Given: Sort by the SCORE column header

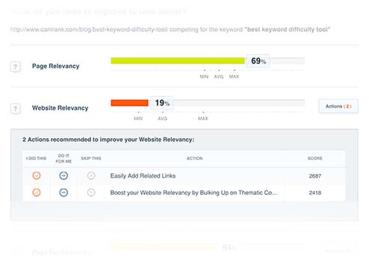Looking at the screenshot, I should (x=315, y=158).
